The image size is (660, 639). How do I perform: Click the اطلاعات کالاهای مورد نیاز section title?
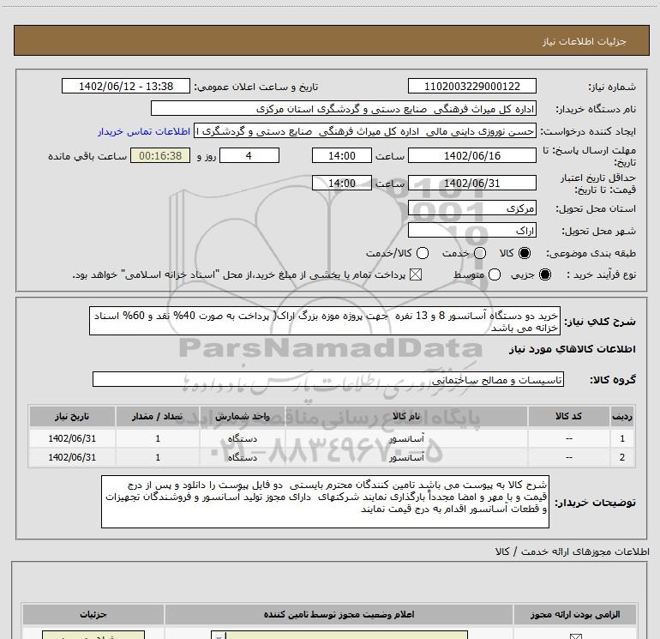[x=572, y=349]
